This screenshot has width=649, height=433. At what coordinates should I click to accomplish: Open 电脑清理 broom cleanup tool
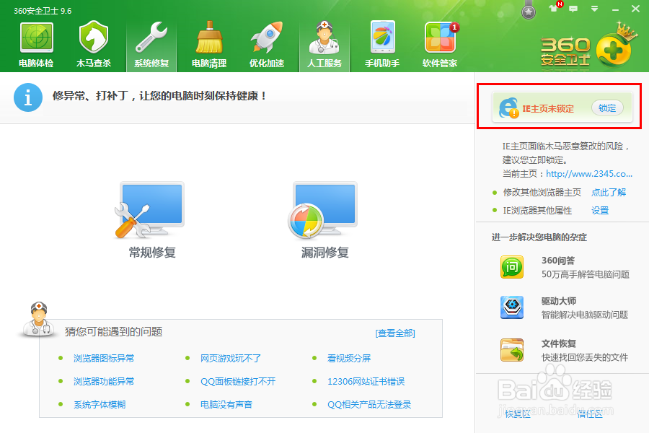click(x=209, y=45)
